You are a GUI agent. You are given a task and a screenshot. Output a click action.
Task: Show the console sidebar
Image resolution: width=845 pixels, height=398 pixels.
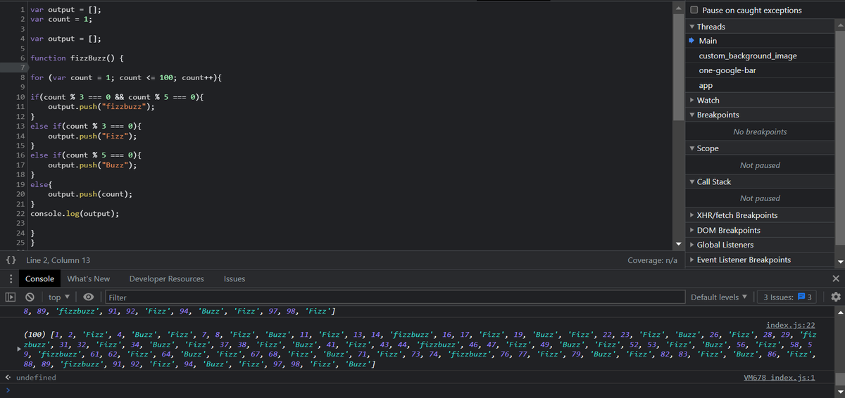(x=10, y=297)
